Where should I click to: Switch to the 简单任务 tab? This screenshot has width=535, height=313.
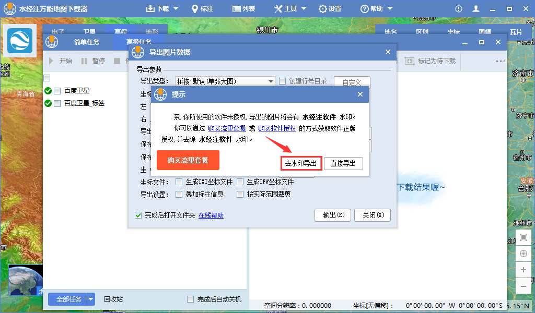tap(87, 42)
